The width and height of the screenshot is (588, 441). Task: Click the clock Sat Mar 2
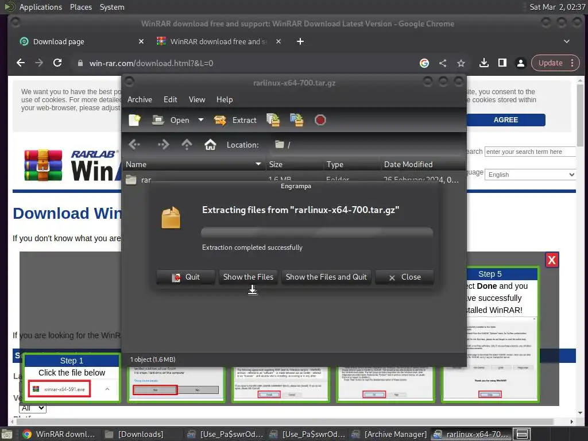[x=557, y=7]
